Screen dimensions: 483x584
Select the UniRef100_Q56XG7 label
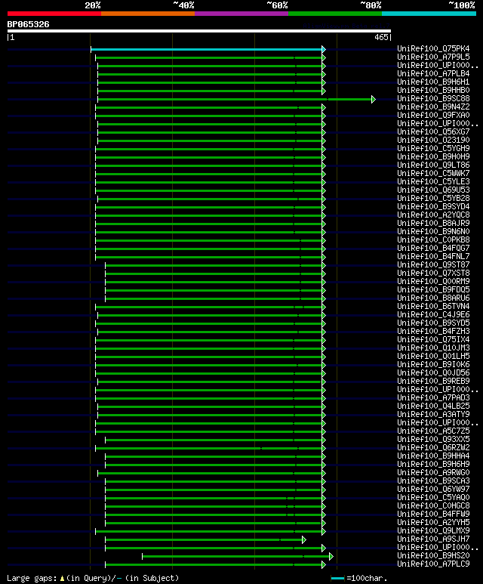tap(433, 132)
